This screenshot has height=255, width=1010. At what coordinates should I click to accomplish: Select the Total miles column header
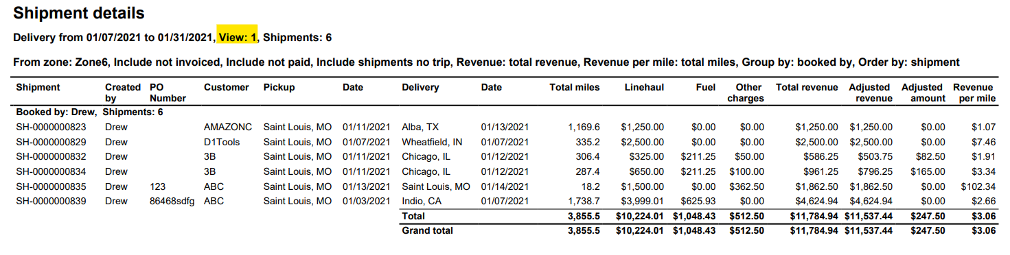(575, 87)
